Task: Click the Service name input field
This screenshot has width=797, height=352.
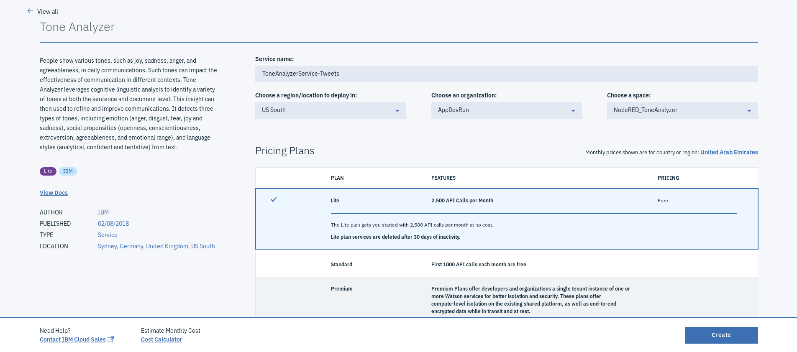Action: (506, 74)
